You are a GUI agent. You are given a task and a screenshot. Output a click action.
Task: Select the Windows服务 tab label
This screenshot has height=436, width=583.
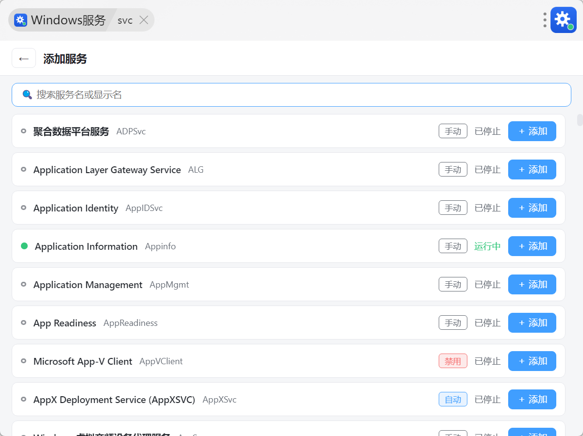point(68,20)
